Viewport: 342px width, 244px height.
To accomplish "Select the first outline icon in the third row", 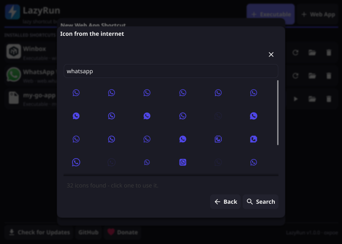I will click(76, 139).
